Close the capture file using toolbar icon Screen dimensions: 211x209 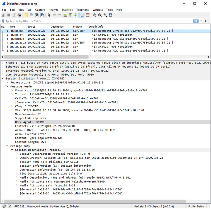37,15
